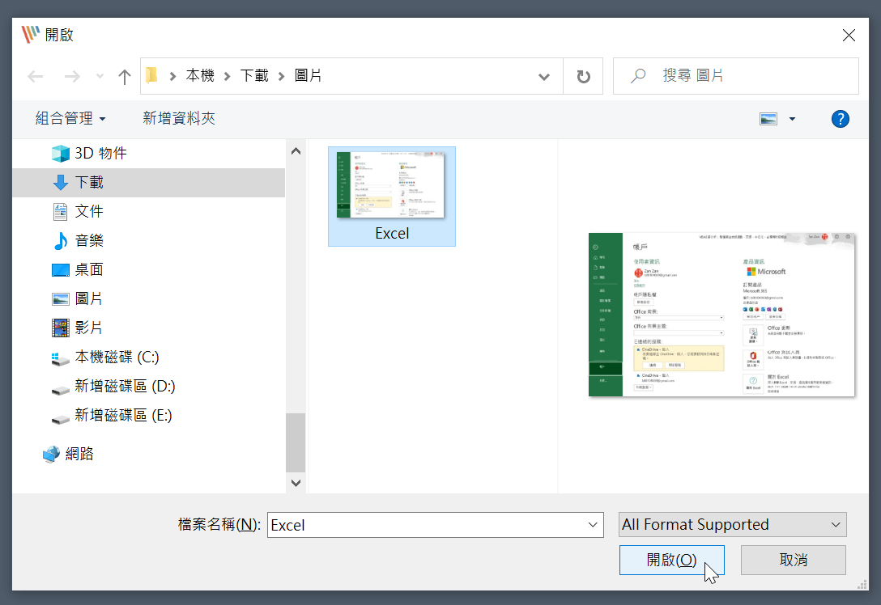The height and width of the screenshot is (605, 881).
Task: Click the Excel preview image in preview pane
Action: click(x=721, y=315)
